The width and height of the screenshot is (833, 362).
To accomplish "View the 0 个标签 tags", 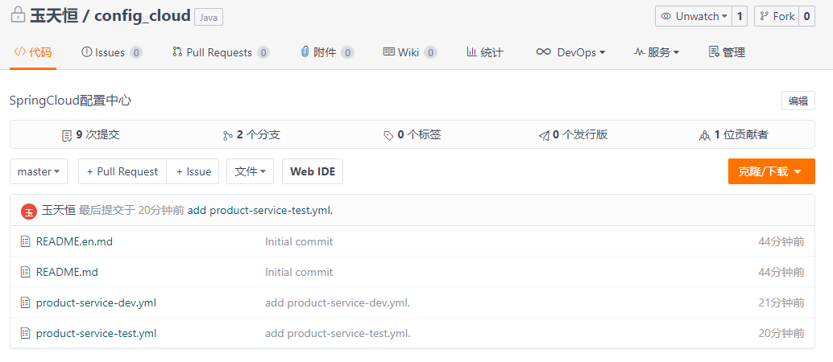I will click(x=412, y=135).
